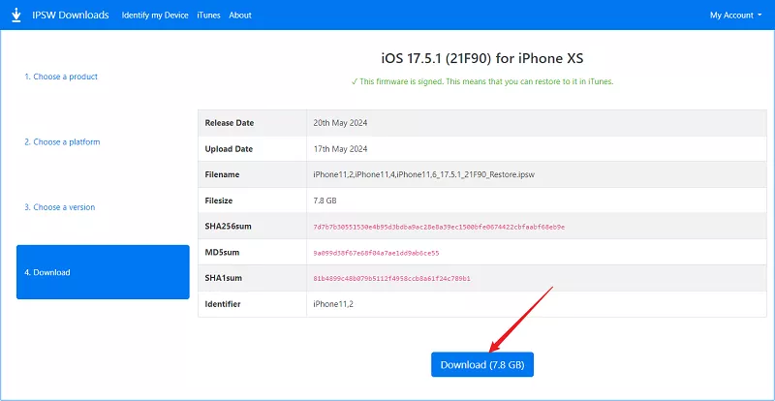Open the About page
The image size is (775, 401).
(x=240, y=15)
